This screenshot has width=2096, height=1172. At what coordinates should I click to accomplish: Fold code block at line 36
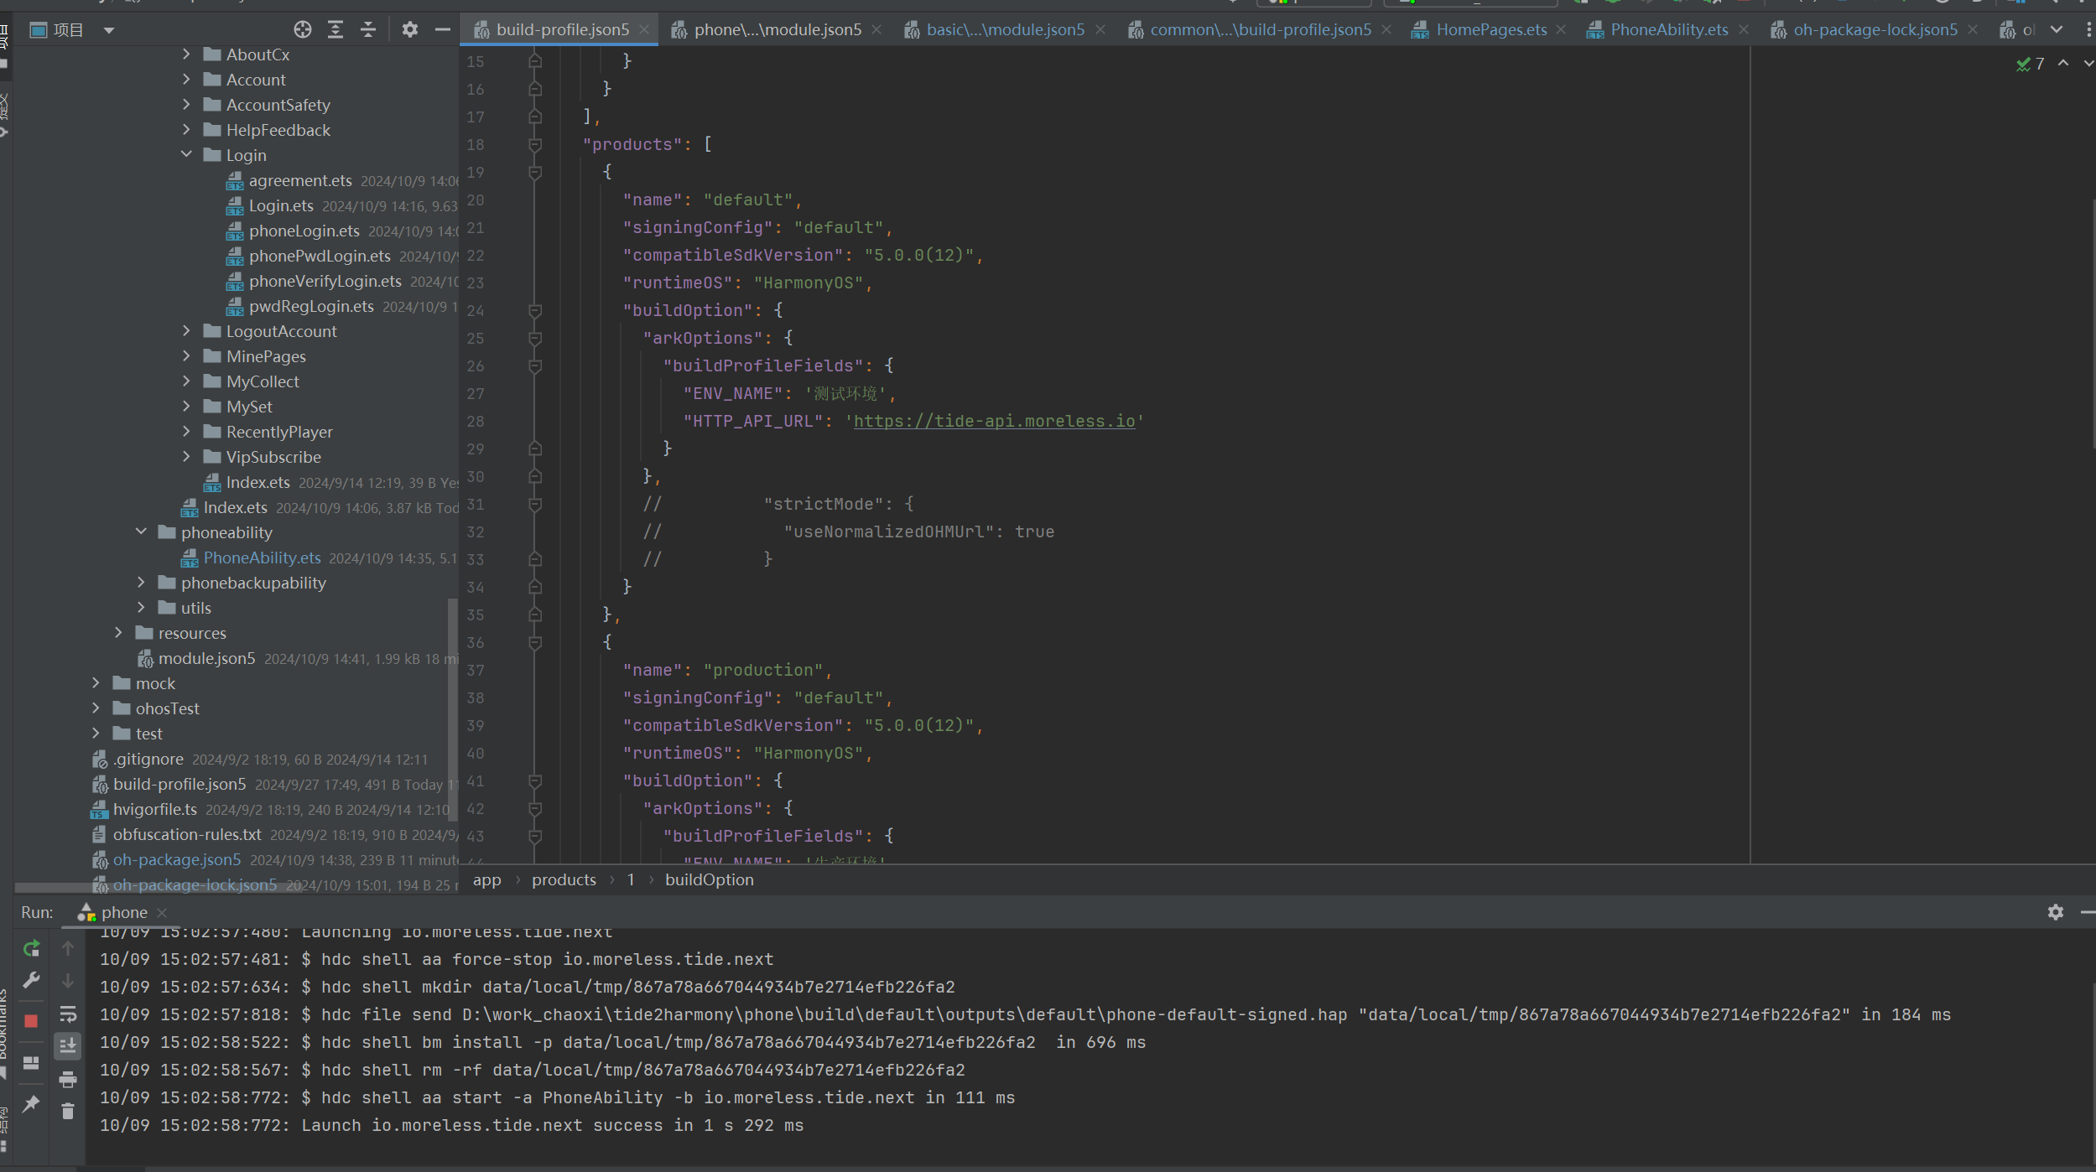click(x=535, y=642)
